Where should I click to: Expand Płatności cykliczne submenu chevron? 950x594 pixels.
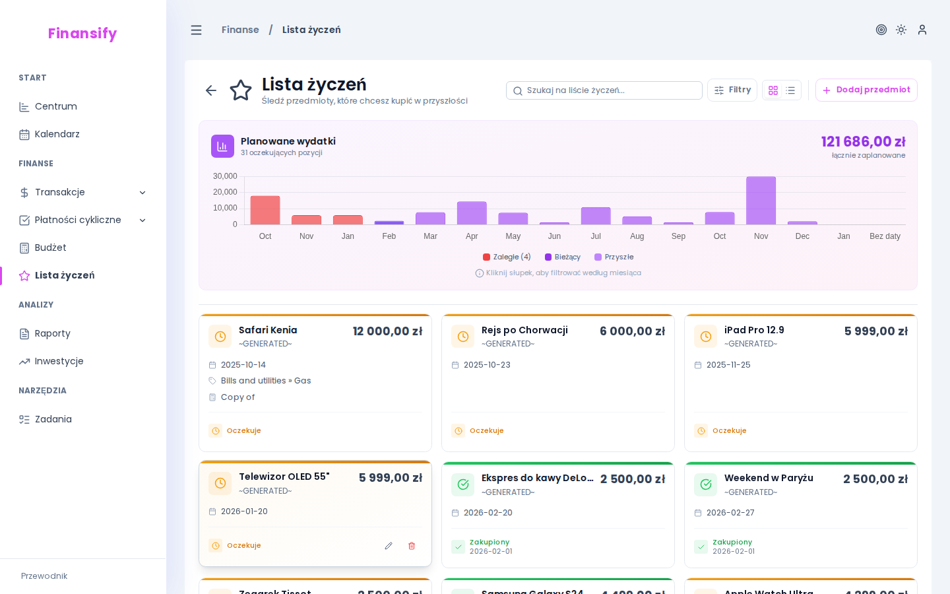pyautogui.click(x=142, y=220)
